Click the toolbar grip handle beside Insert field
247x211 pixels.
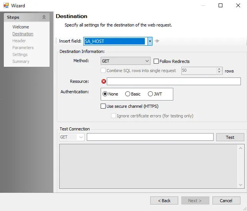tap(56, 41)
